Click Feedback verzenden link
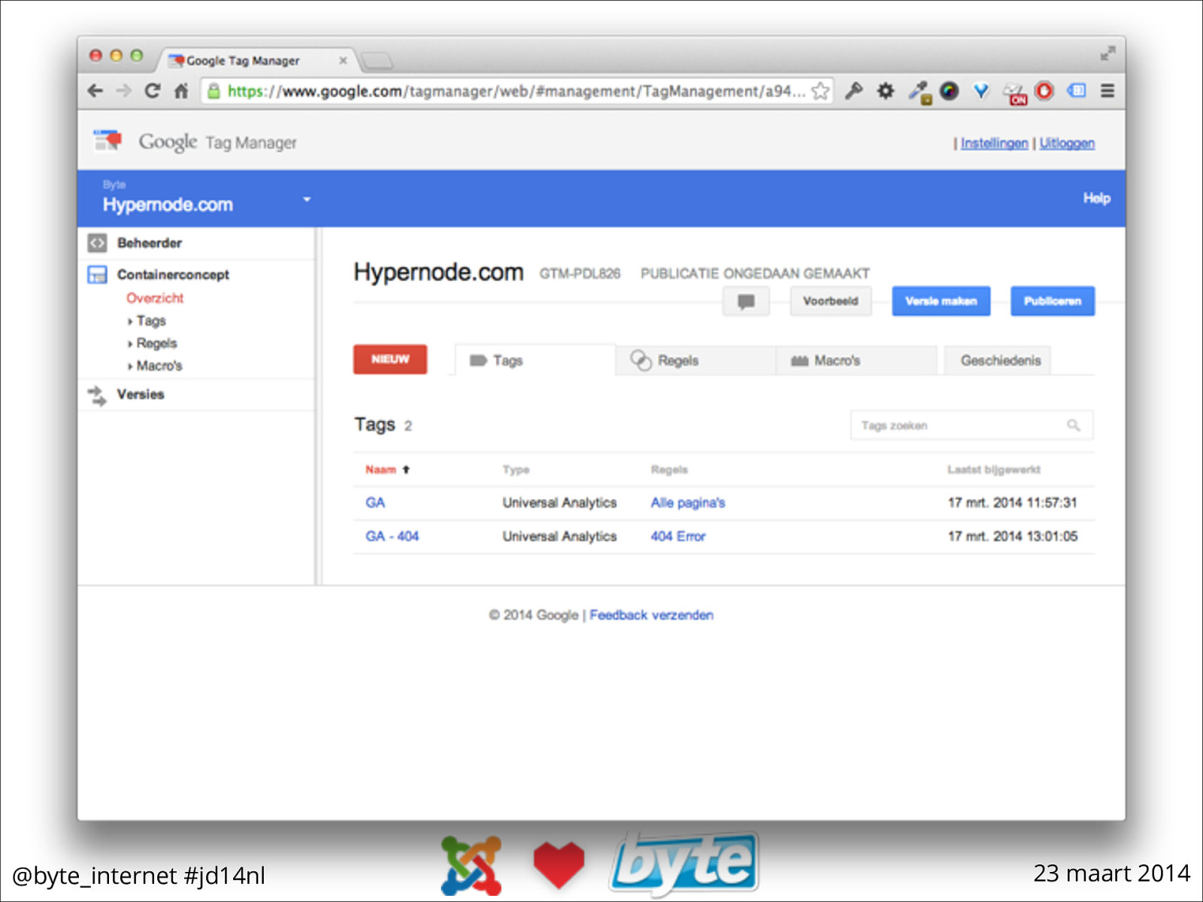Image resolution: width=1203 pixels, height=902 pixels. [x=651, y=616]
